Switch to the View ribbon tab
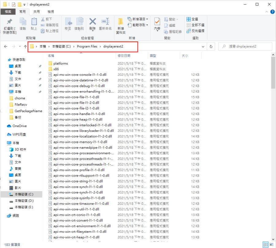The height and width of the screenshot is (248, 276). coord(51,12)
